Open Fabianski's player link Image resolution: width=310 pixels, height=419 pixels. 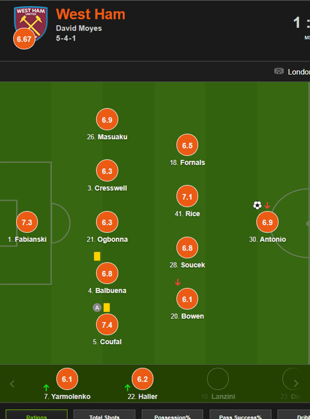(30, 239)
